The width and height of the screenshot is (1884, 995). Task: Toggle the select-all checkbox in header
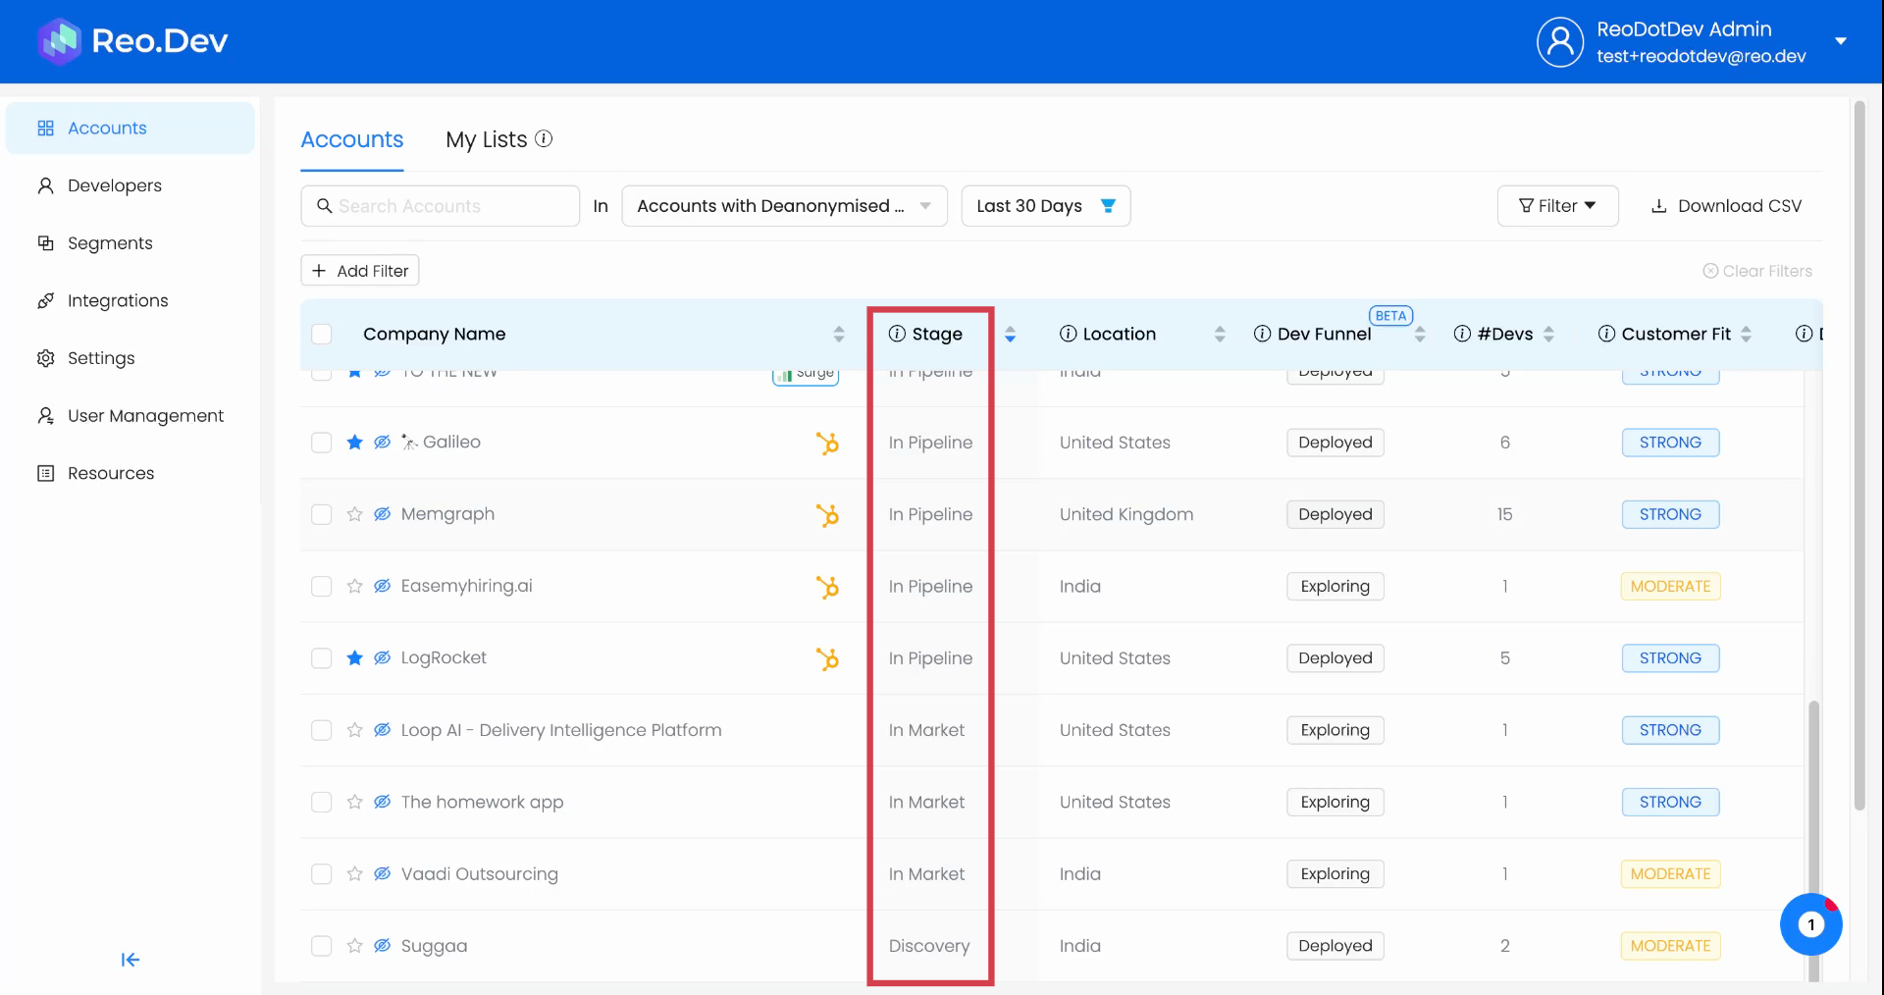point(321,334)
